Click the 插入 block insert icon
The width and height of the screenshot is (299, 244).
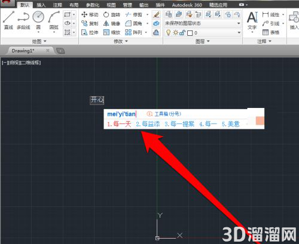[x=294, y=20]
